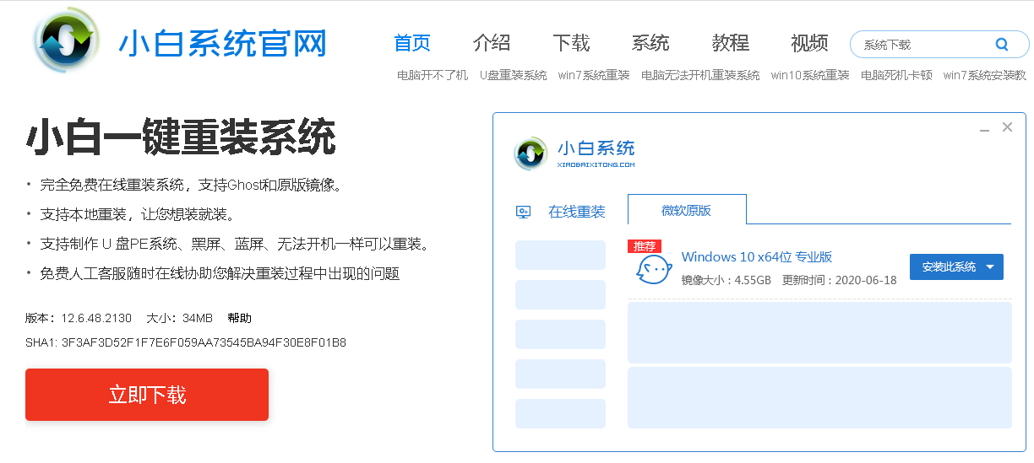Open the win7系统重装 quick link
The height and width of the screenshot is (463, 1034).
[593, 75]
